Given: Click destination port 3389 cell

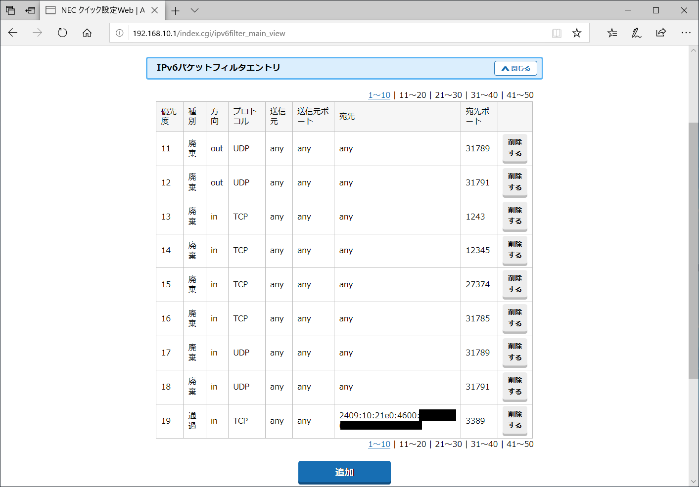Looking at the screenshot, I should [x=479, y=421].
